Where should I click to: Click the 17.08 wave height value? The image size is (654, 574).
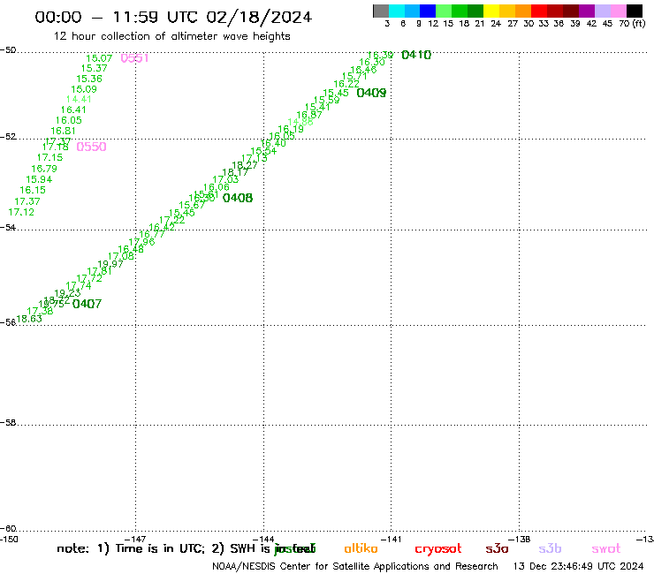tap(121, 256)
